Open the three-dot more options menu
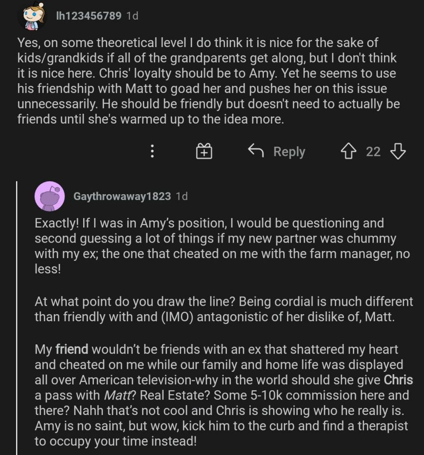This screenshot has width=424, height=455. 153,152
